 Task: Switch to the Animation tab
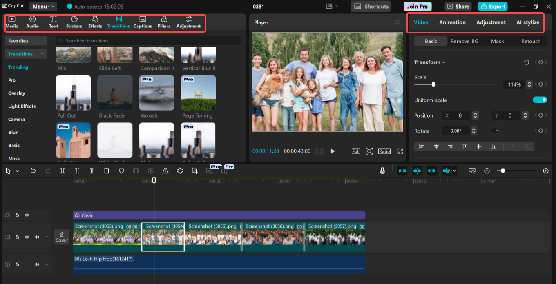coord(452,22)
